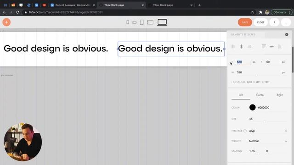Click the width slider handle

click(256, 75)
